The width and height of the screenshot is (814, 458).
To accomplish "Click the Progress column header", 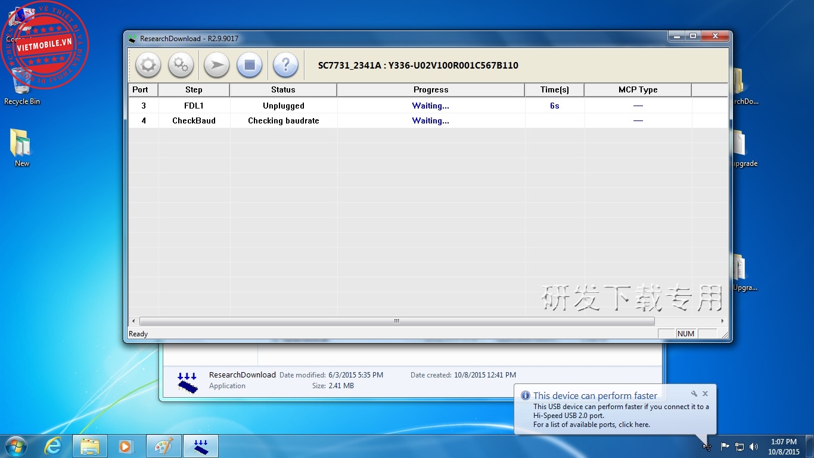I will [431, 89].
